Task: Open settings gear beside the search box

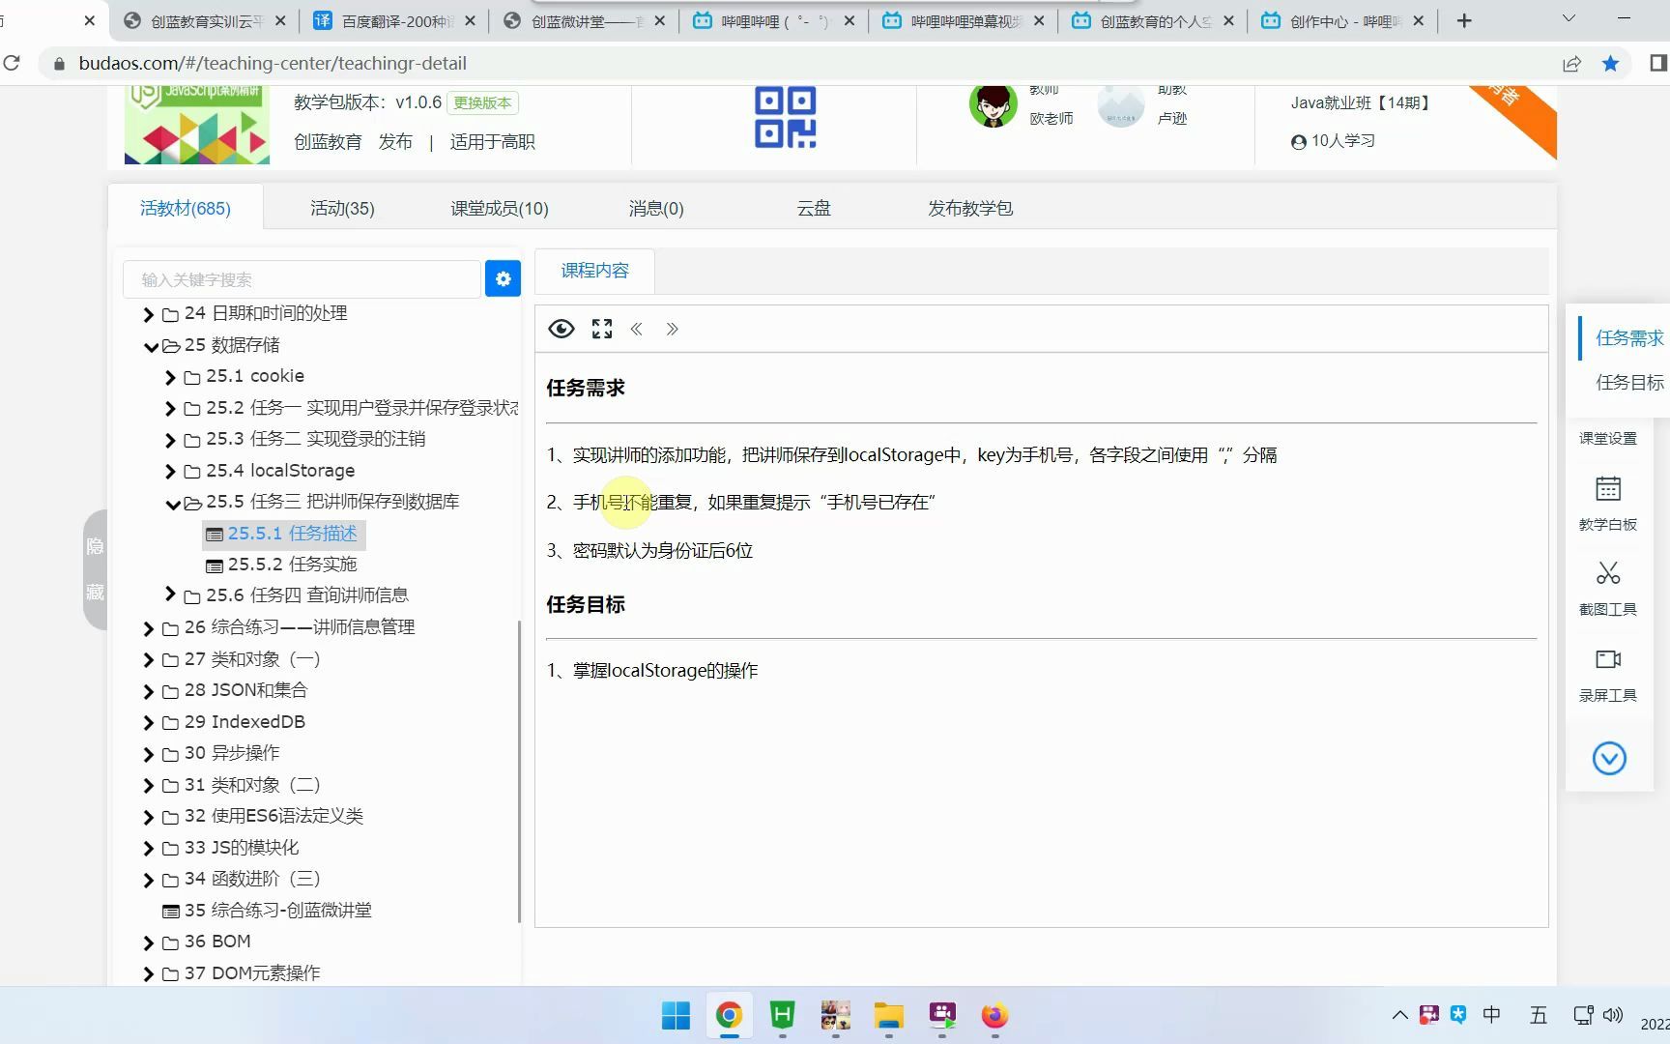Action: tap(503, 278)
